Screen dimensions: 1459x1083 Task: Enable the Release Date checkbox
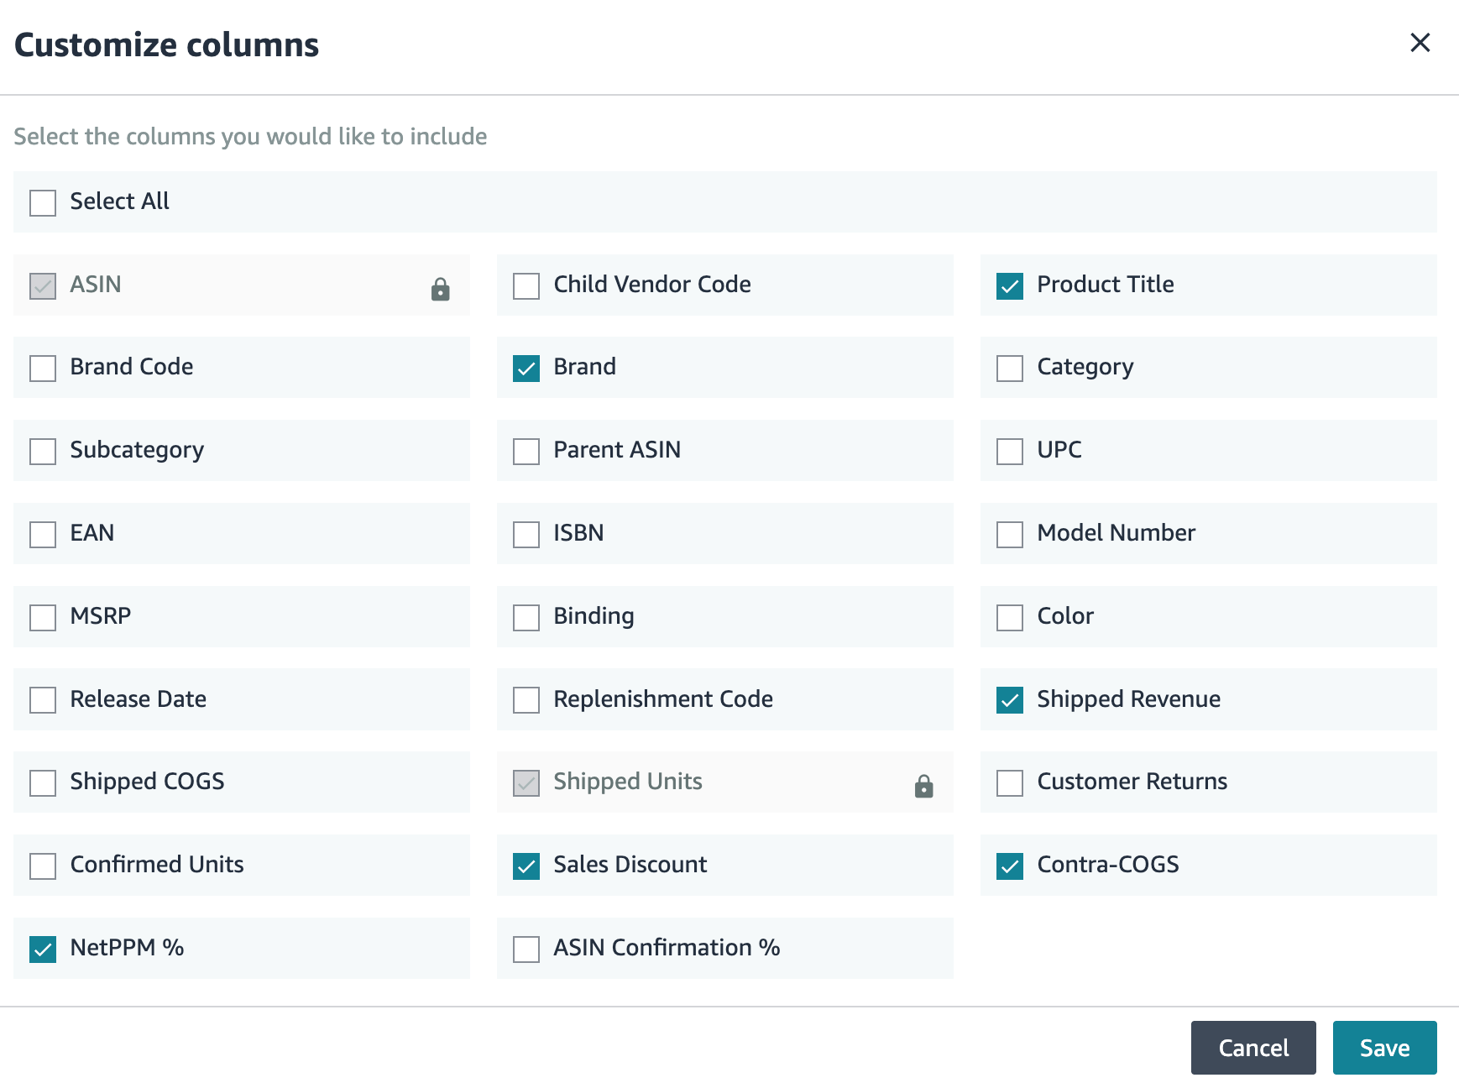(x=42, y=699)
